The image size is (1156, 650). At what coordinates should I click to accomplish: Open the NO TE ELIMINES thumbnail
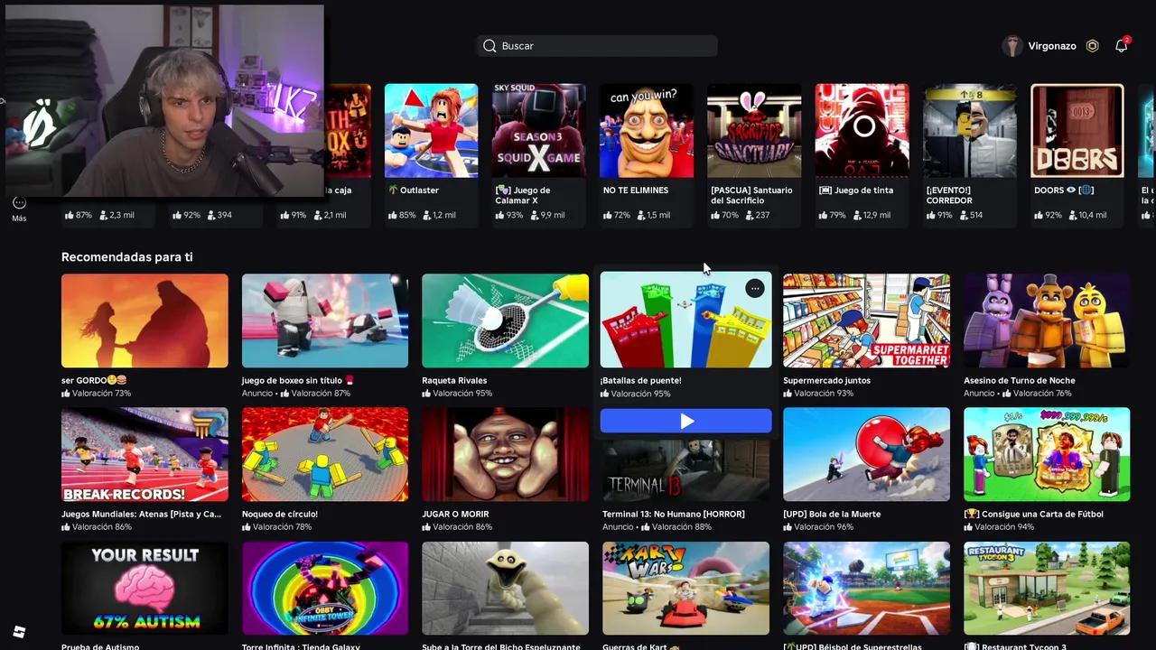point(647,131)
